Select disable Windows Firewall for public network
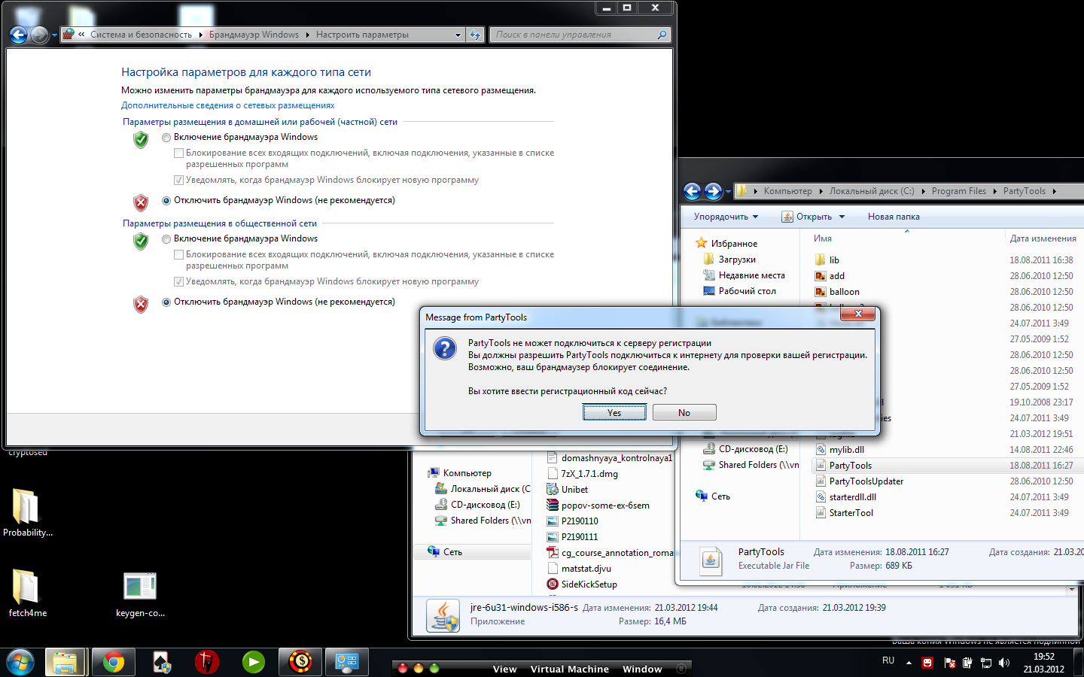1084x677 pixels. click(x=166, y=302)
